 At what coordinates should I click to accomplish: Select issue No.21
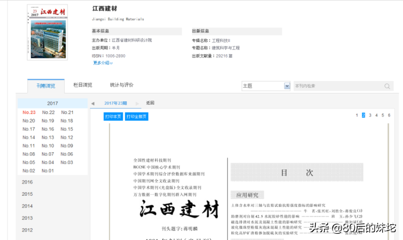coord(67,112)
